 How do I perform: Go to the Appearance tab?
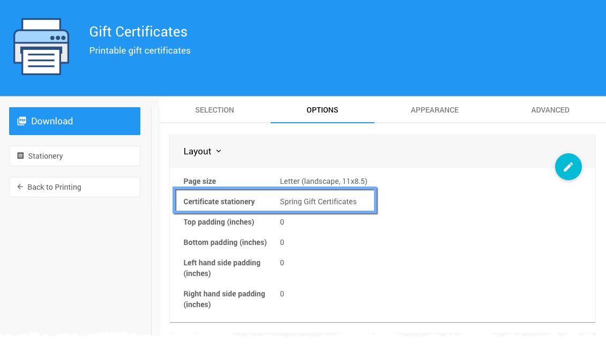tap(435, 110)
